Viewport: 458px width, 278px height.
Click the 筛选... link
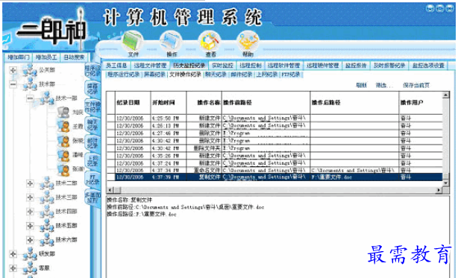pyautogui.click(x=384, y=85)
